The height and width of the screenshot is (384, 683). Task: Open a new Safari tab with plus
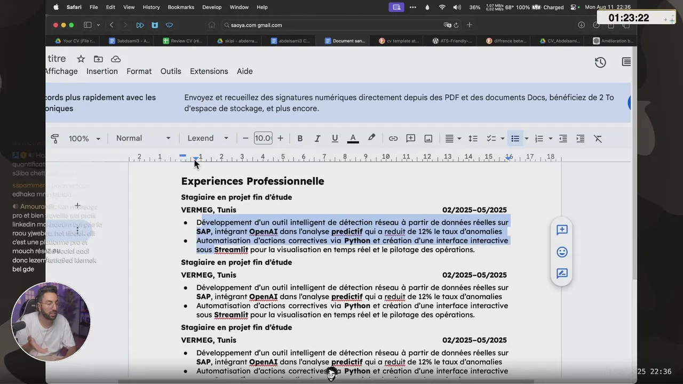coord(470,25)
